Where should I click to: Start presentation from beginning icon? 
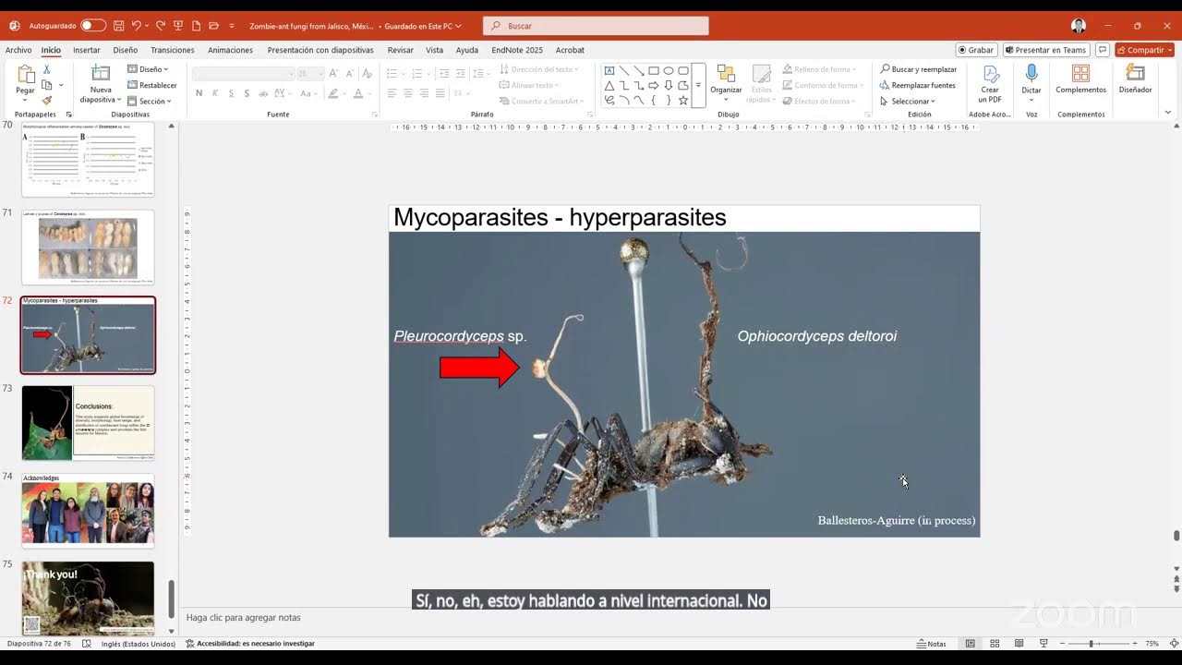tap(179, 26)
